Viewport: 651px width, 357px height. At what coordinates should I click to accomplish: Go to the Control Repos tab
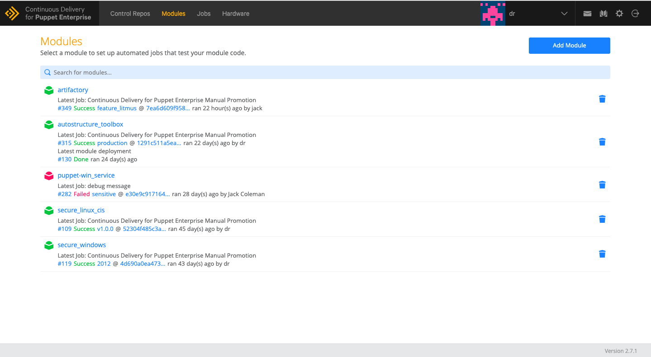pos(130,14)
